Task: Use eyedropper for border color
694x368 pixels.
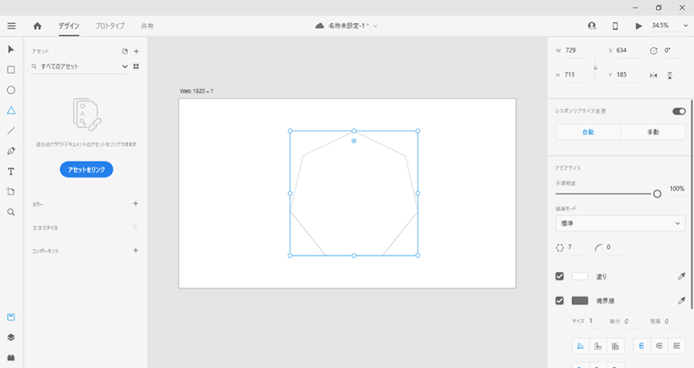Action: (x=681, y=301)
